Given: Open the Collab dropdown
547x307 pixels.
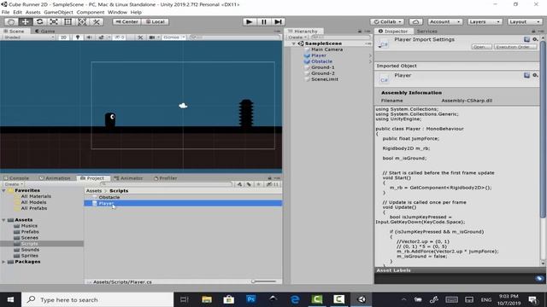Looking at the screenshot, I should click(387, 21).
